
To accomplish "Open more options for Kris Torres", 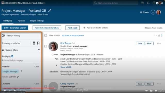I will click(x=159, y=43).
